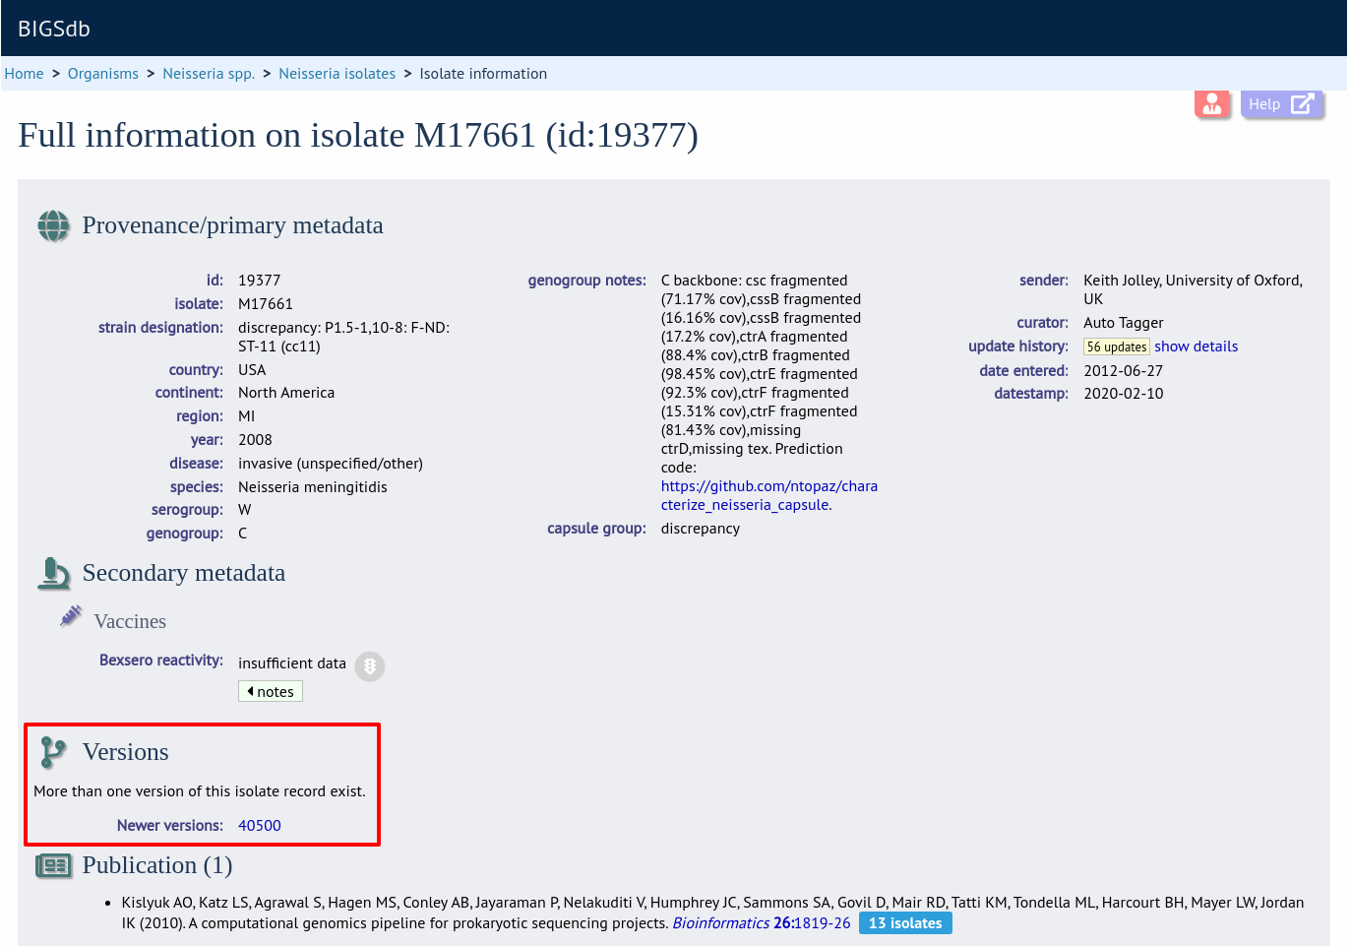Image resolution: width=1350 pixels, height=946 pixels.
Task: Click the 56 updates badge
Action: coord(1116,347)
